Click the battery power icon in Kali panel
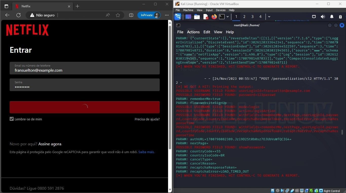346x193 pixels. tap(340, 17)
